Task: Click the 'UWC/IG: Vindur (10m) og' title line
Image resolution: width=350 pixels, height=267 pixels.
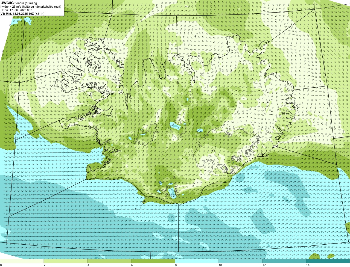Action: (x=19, y=3)
